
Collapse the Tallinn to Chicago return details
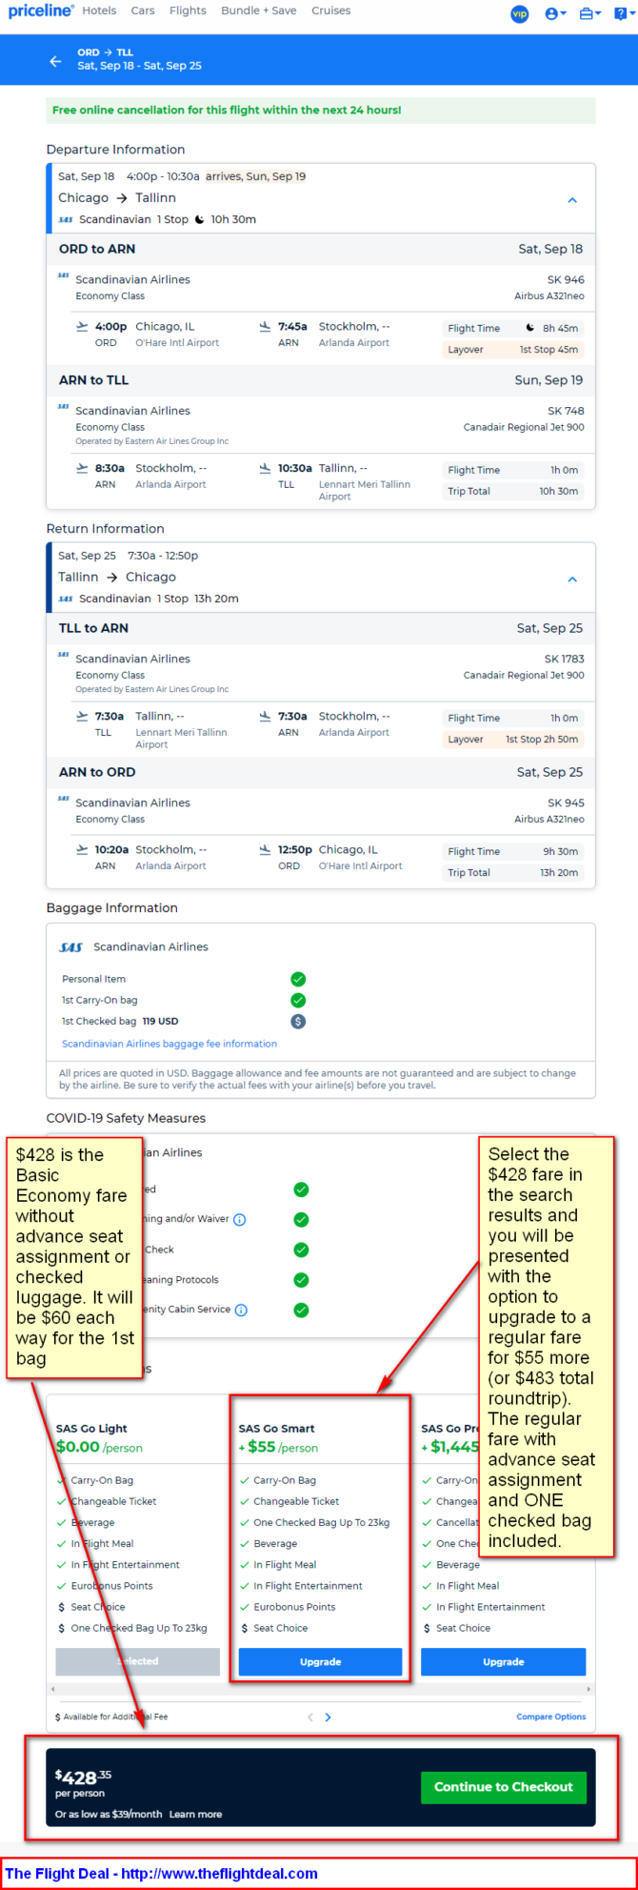(x=572, y=579)
